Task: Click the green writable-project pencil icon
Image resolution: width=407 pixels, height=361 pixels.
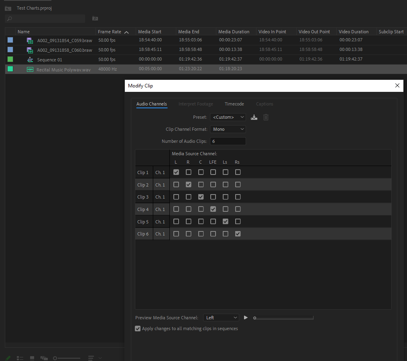Action: pyautogui.click(x=8, y=358)
